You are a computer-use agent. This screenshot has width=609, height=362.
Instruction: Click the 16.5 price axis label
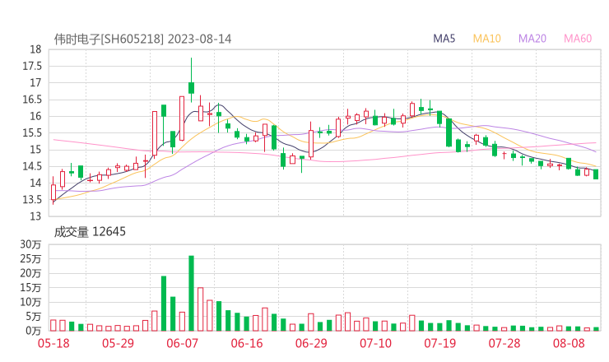pos(32,100)
